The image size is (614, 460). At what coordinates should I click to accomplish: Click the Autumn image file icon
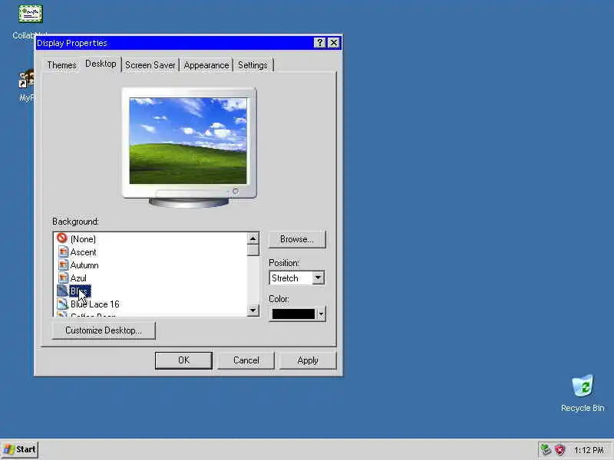point(63,264)
